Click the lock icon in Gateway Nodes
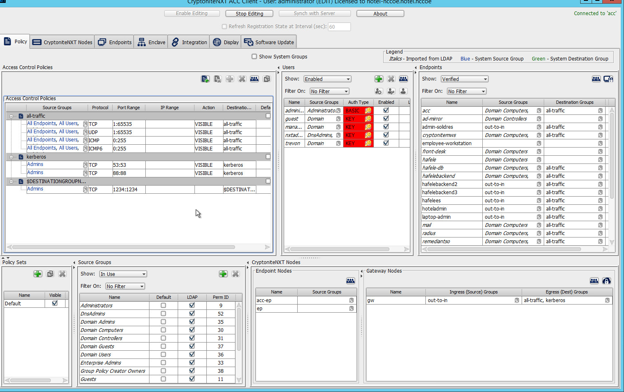 606,281
